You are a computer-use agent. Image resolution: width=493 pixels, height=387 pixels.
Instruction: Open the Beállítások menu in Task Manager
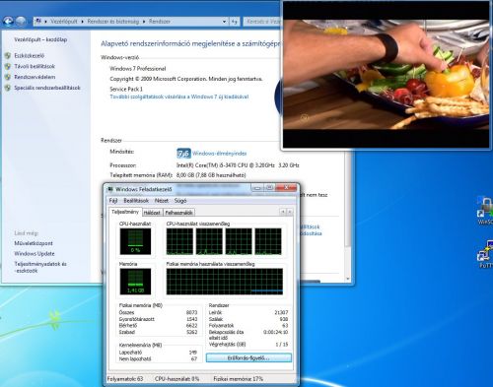click(x=136, y=201)
